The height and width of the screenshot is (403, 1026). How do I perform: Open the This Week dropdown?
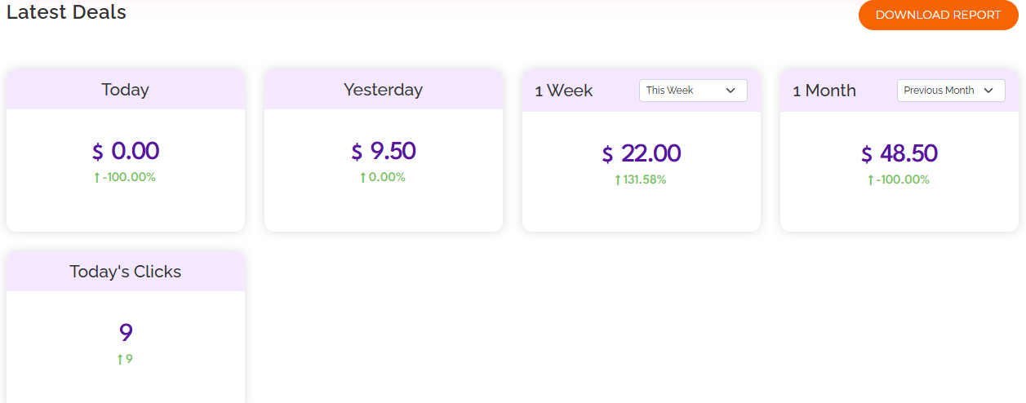click(x=692, y=91)
